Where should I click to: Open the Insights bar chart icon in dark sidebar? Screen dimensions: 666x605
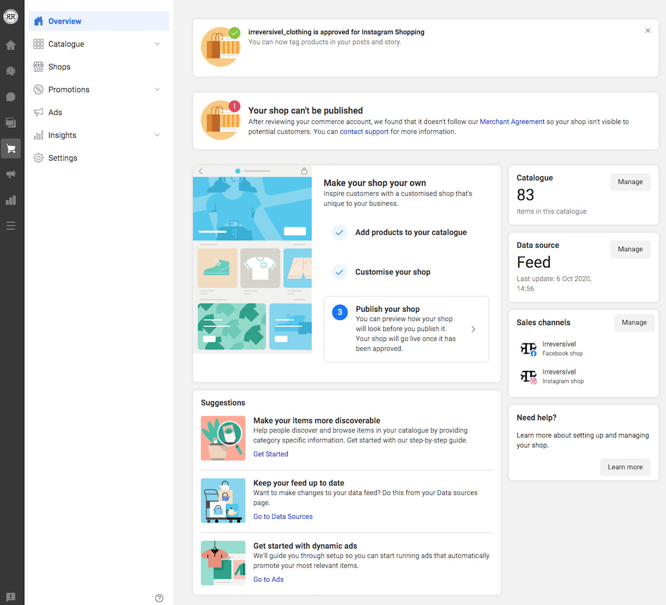pyautogui.click(x=11, y=200)
